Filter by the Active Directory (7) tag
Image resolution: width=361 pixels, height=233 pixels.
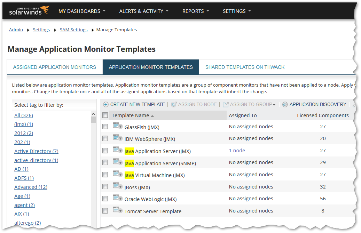[36, 151]
